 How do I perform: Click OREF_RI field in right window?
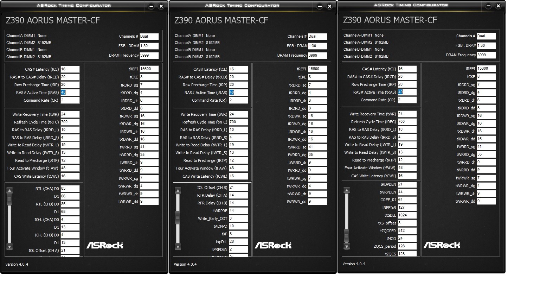coord(407,200)
